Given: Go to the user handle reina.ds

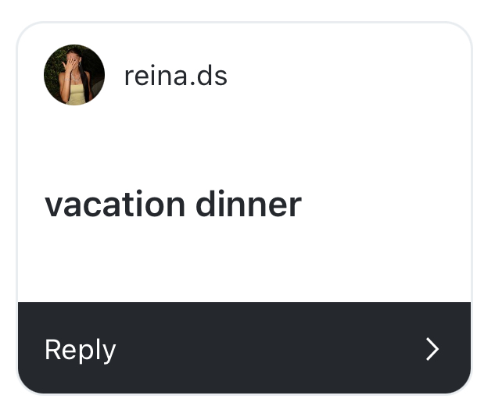Looking at the screenshot, I should point(175,77).
